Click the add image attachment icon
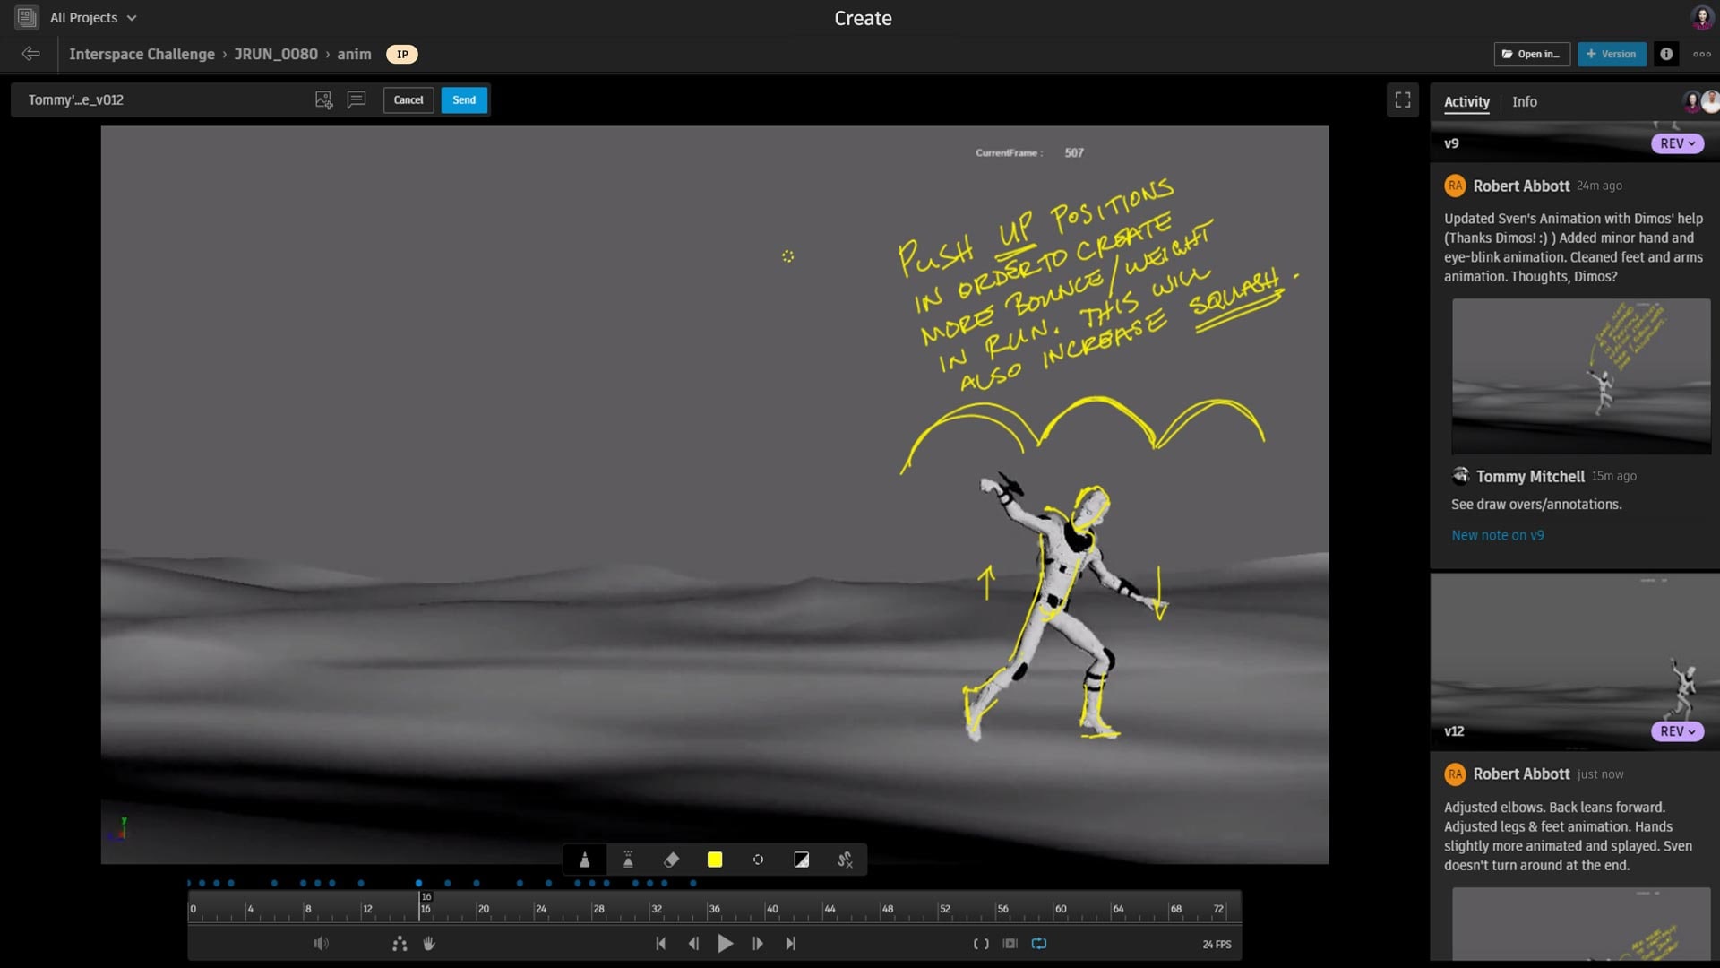1720x968 pixels. pyautogui.click(x=323, y=100)
